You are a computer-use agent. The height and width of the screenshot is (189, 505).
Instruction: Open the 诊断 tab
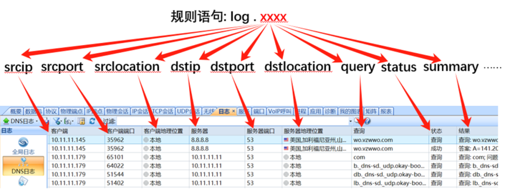(330, 112)
